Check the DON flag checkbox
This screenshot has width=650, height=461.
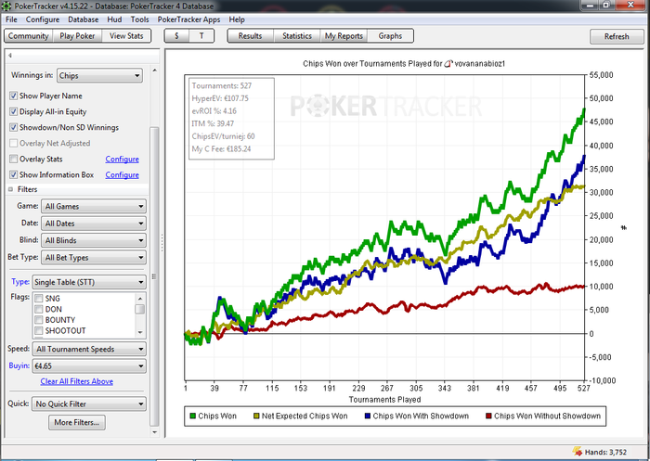tap(39, 309)
